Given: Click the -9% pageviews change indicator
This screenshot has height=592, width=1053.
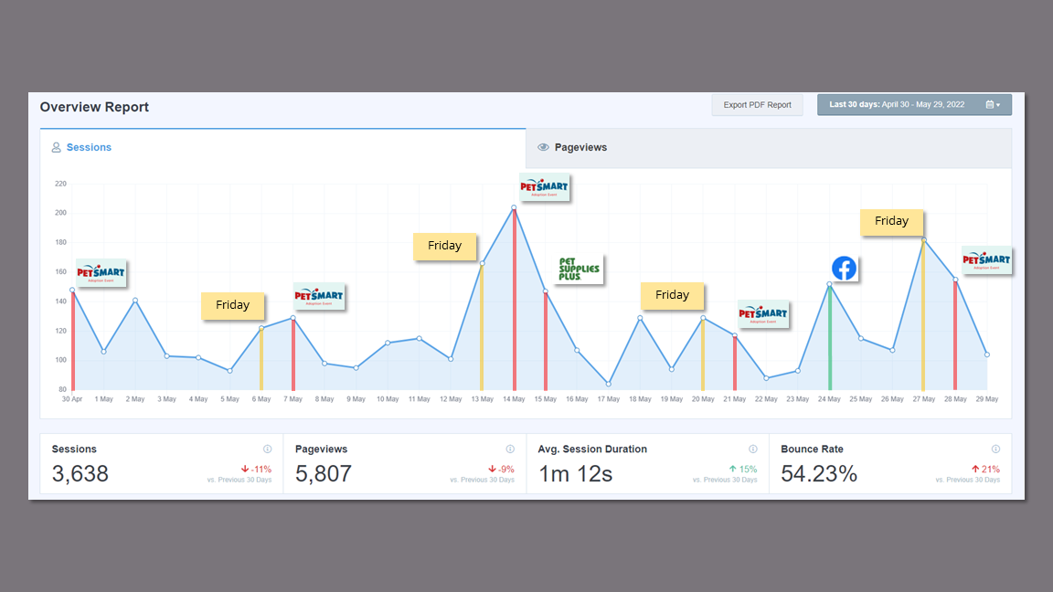Looking at the screenshot, I should [x=501, y=470].
